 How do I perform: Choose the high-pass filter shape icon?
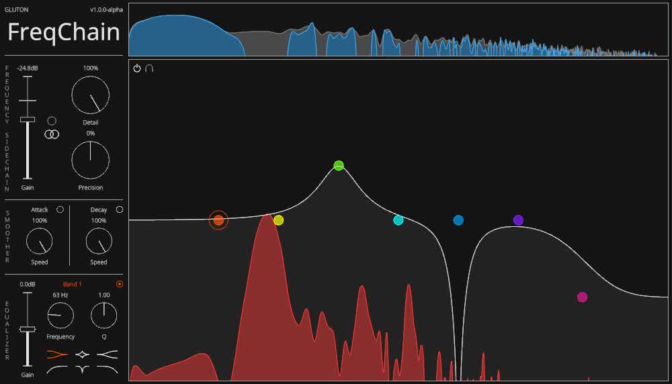point(56,369)
